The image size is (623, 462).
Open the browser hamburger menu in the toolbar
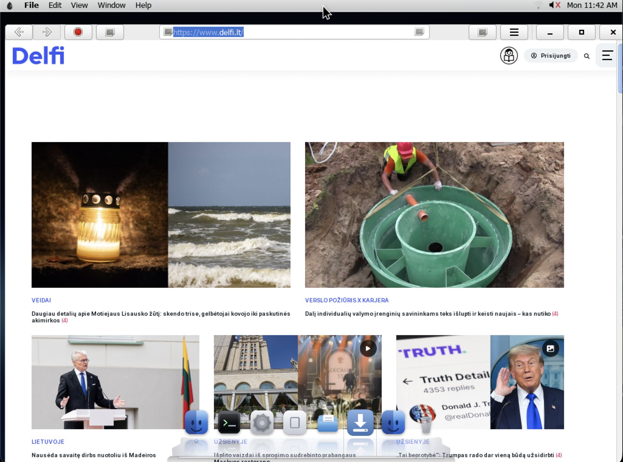pyautogui.click(x=514, y=32)
